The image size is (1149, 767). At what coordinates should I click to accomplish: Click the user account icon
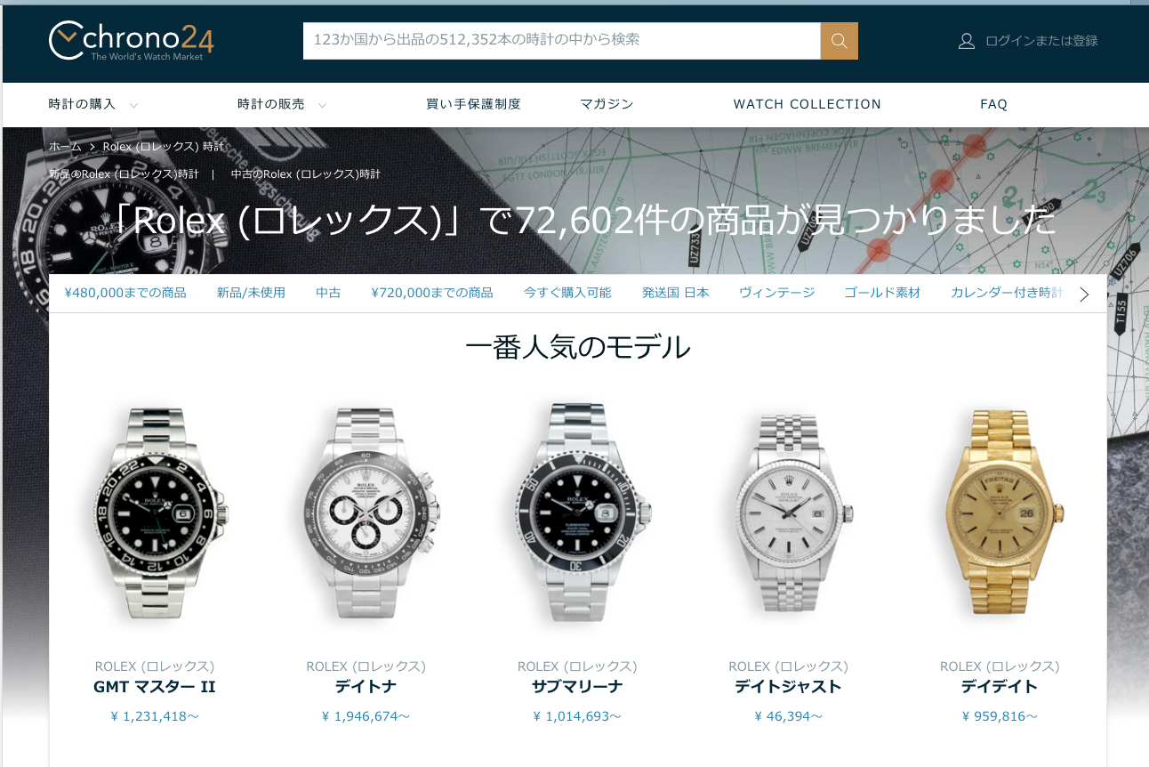click(x=967, y=41)
